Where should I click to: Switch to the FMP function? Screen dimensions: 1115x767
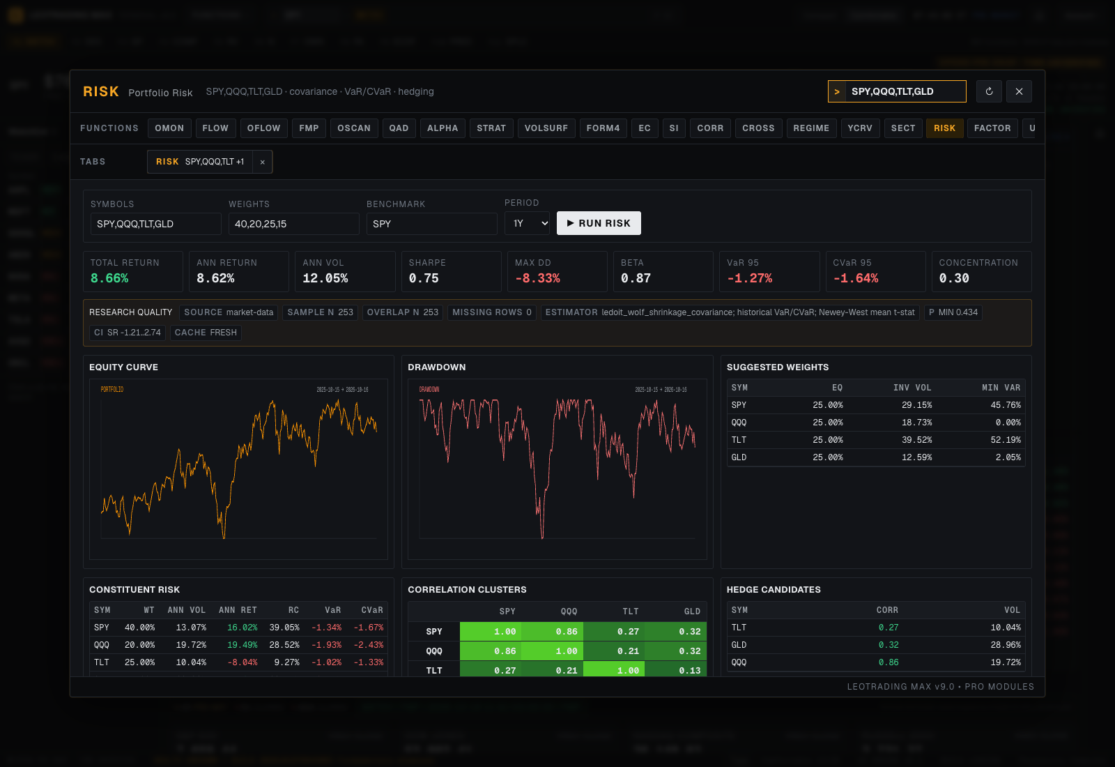309,128
